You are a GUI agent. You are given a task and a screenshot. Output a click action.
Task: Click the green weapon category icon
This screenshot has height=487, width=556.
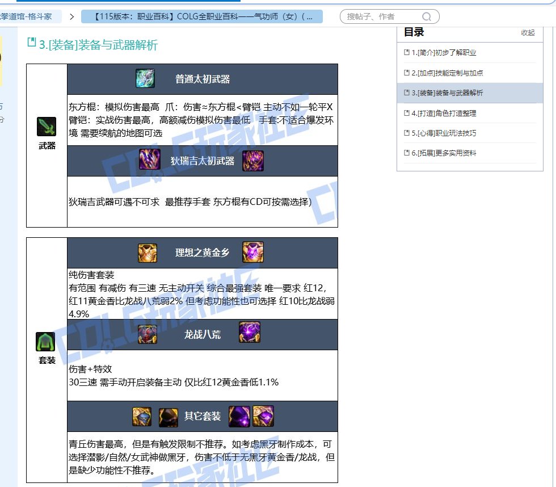click(47, 127)
